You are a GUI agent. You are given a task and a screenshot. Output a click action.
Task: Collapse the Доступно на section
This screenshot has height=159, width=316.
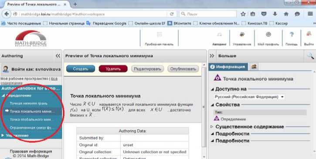212,89
